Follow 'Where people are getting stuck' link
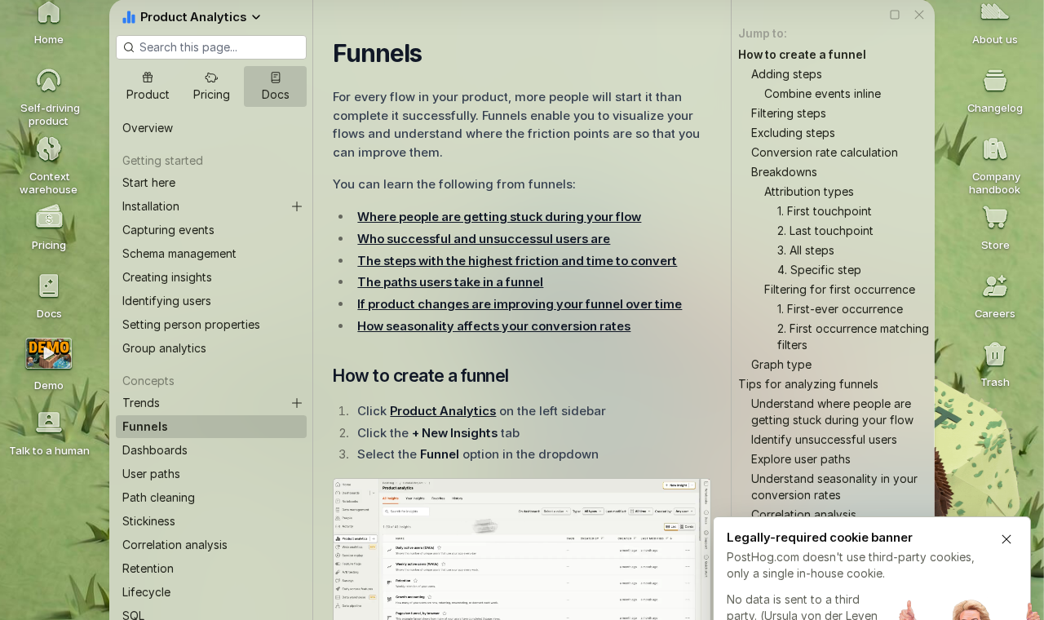This screenshot has height=620, width=1044. point(499,217)
